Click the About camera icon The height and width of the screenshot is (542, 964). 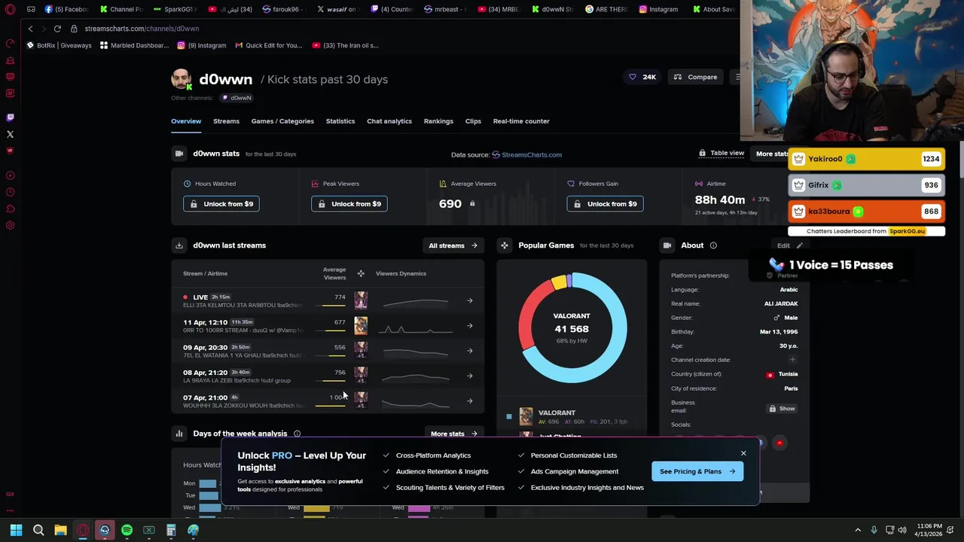[x=667, y=245]
